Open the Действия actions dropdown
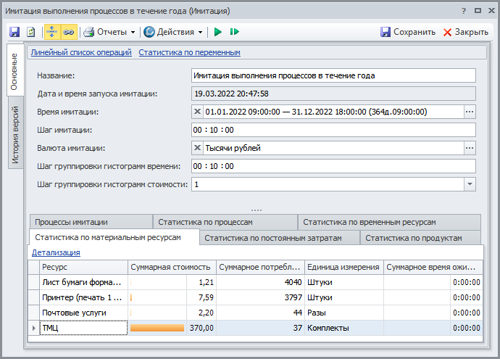Viewport: 500px width, 359px height. (x=173, y=32)
